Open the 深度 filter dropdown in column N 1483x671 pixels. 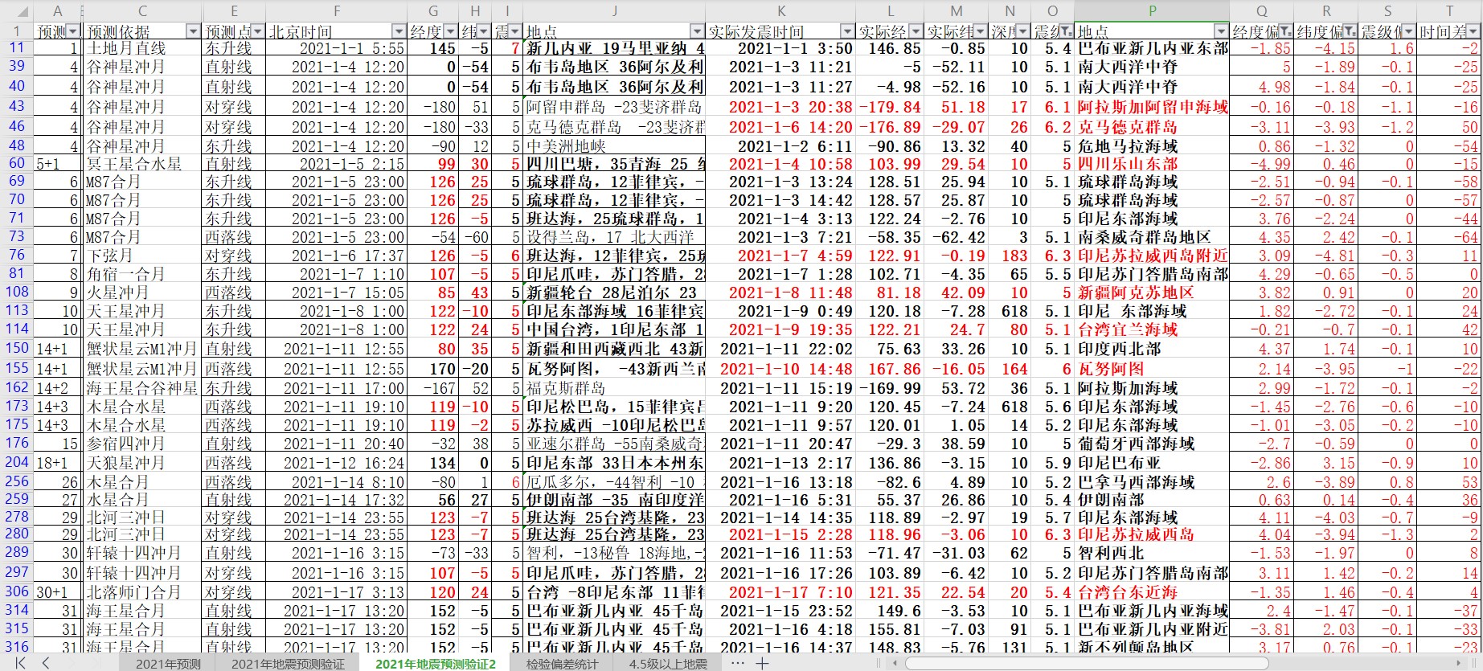pos(1023,31)
